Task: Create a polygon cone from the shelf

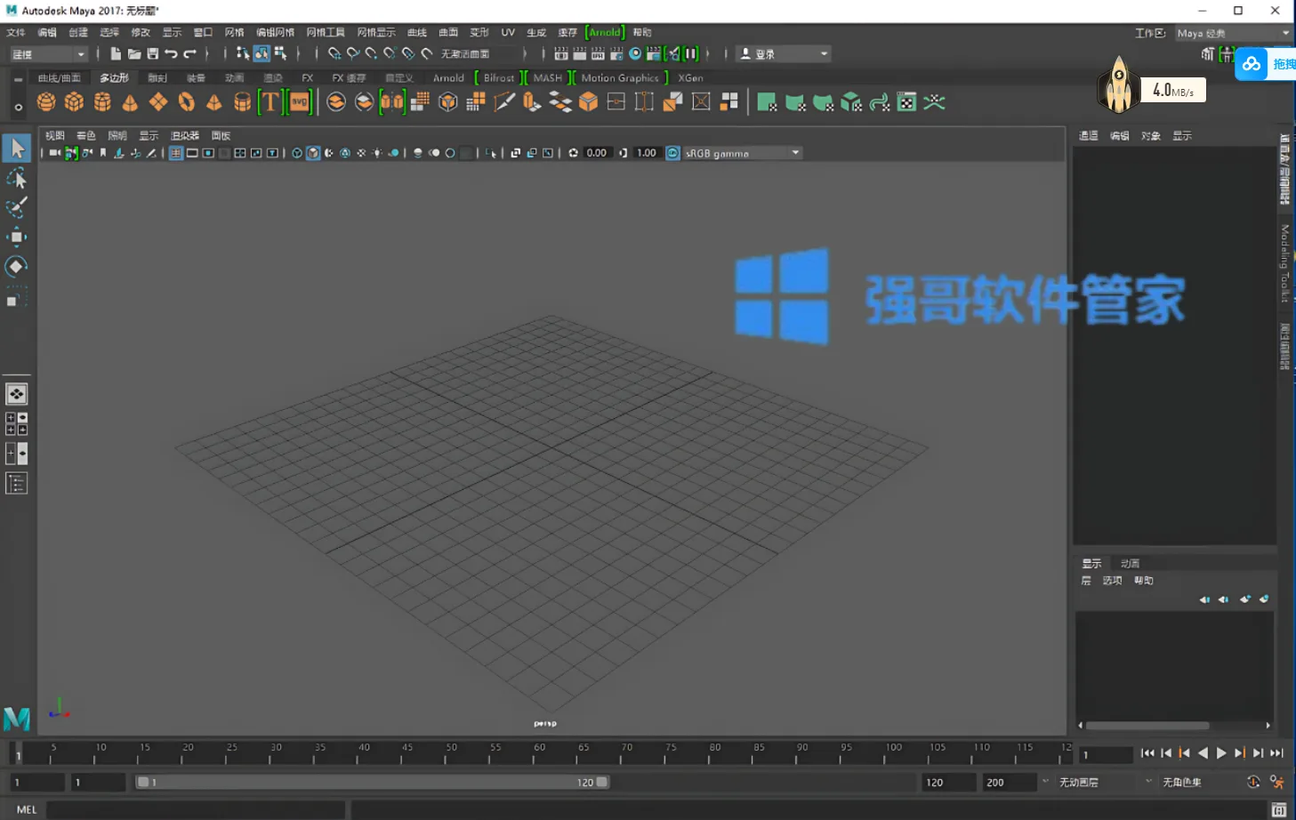Action: (x=130, y=102)
